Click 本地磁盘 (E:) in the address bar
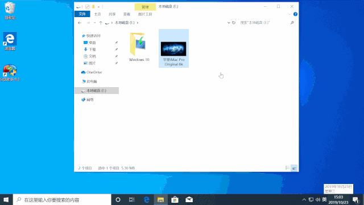Screen dimensions: 364x205 coord(125,23)
